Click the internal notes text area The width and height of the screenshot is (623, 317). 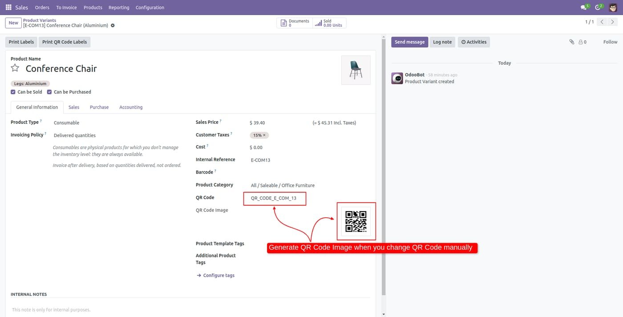(190, 309)
